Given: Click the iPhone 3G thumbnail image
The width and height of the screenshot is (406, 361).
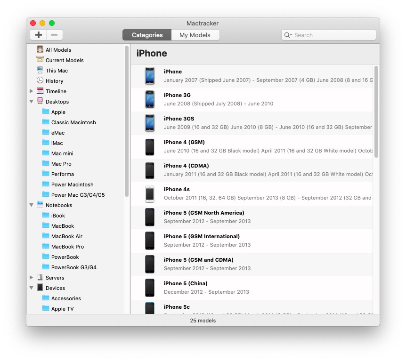Looking at the screenshot, I should click(x=150, y=99).
